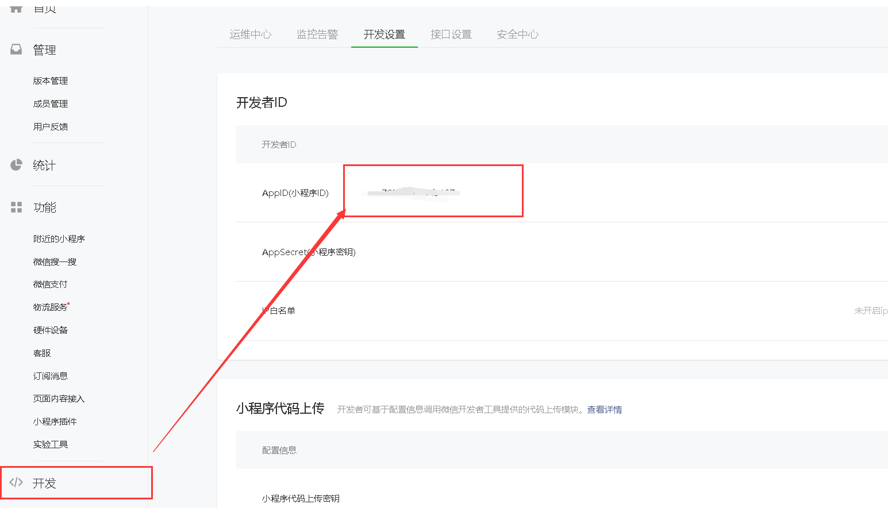Screen dimensions: 888x508
Task: Click the 查看详情 link
Action: 605,410
